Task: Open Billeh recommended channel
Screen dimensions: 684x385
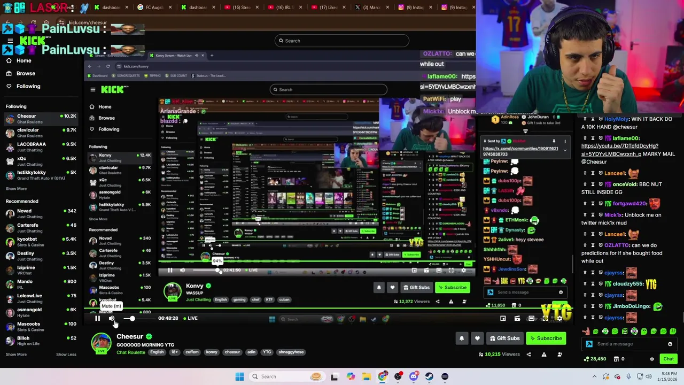Action: [x=41, y=341]
